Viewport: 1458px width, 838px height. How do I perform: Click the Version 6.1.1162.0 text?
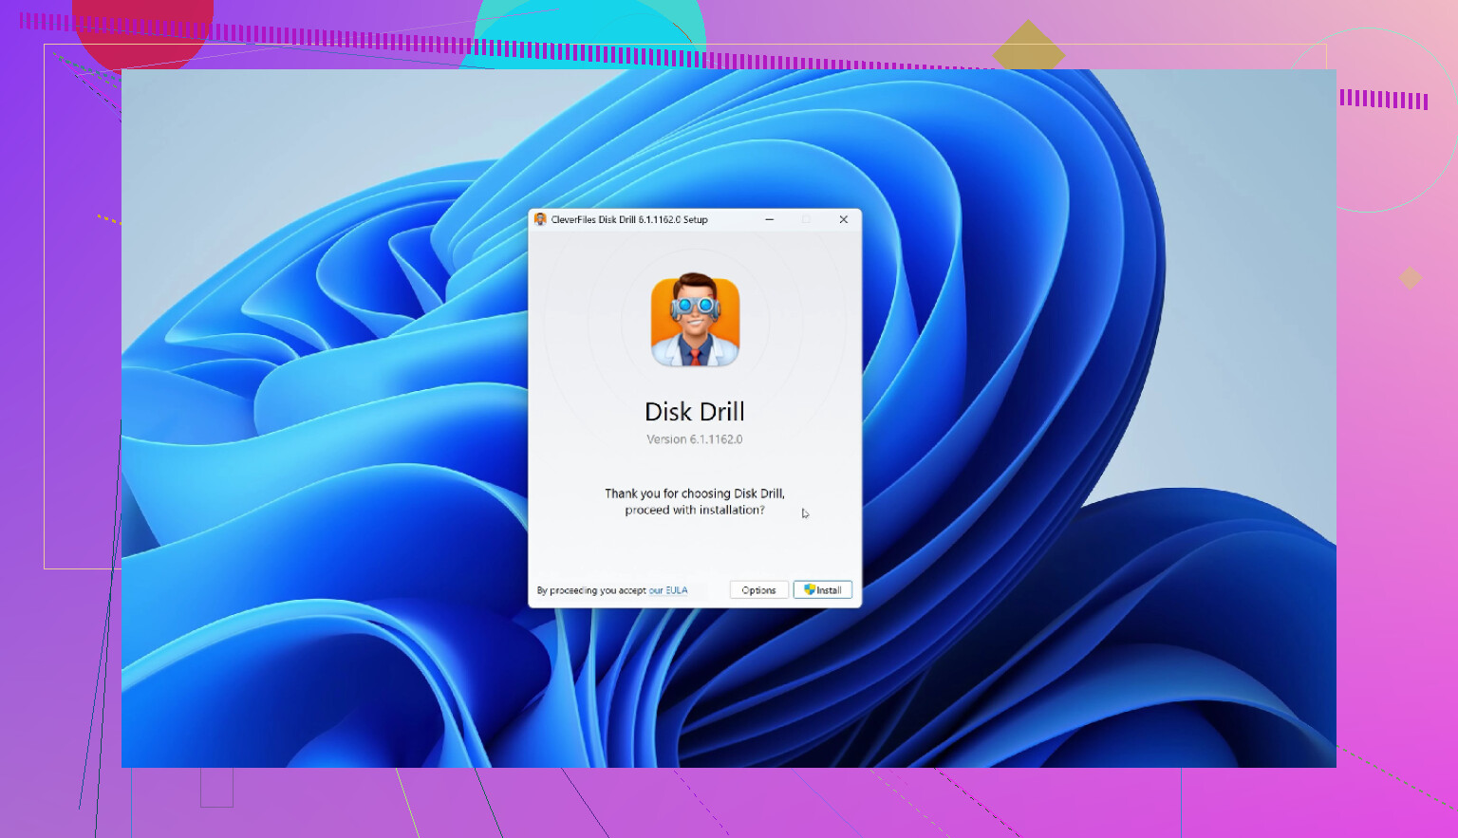tap(695, 439)
